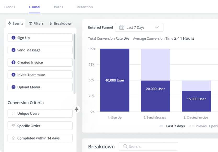Open the Retention tab
This screenshot has width=218, height=152.
point(85,7)
